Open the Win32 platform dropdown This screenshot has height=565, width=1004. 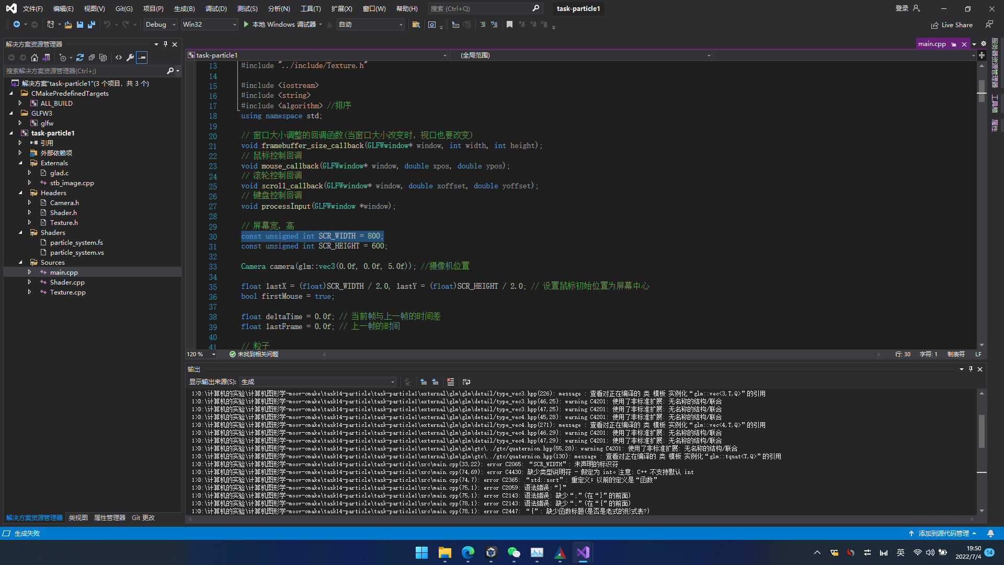pos(209,25)
